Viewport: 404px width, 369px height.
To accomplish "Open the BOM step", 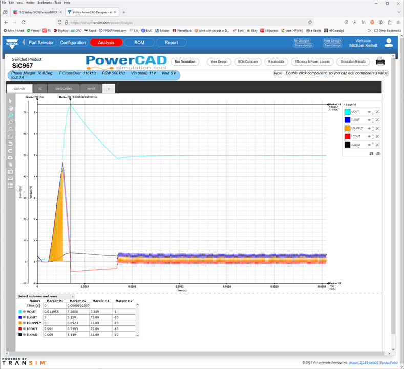I will 139,43.
